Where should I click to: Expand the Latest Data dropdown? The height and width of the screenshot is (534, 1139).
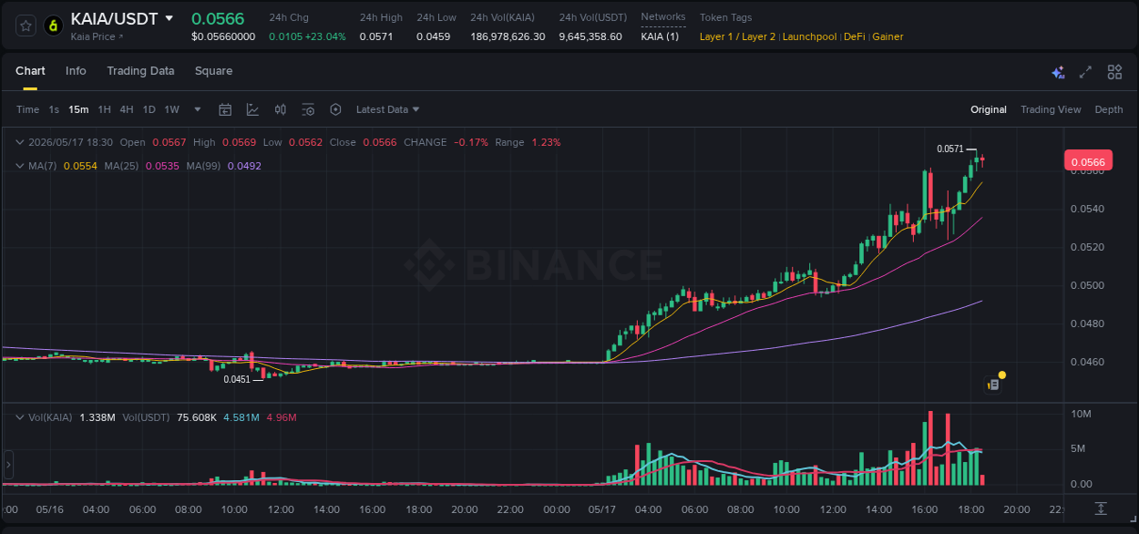[x=387, y=109]
